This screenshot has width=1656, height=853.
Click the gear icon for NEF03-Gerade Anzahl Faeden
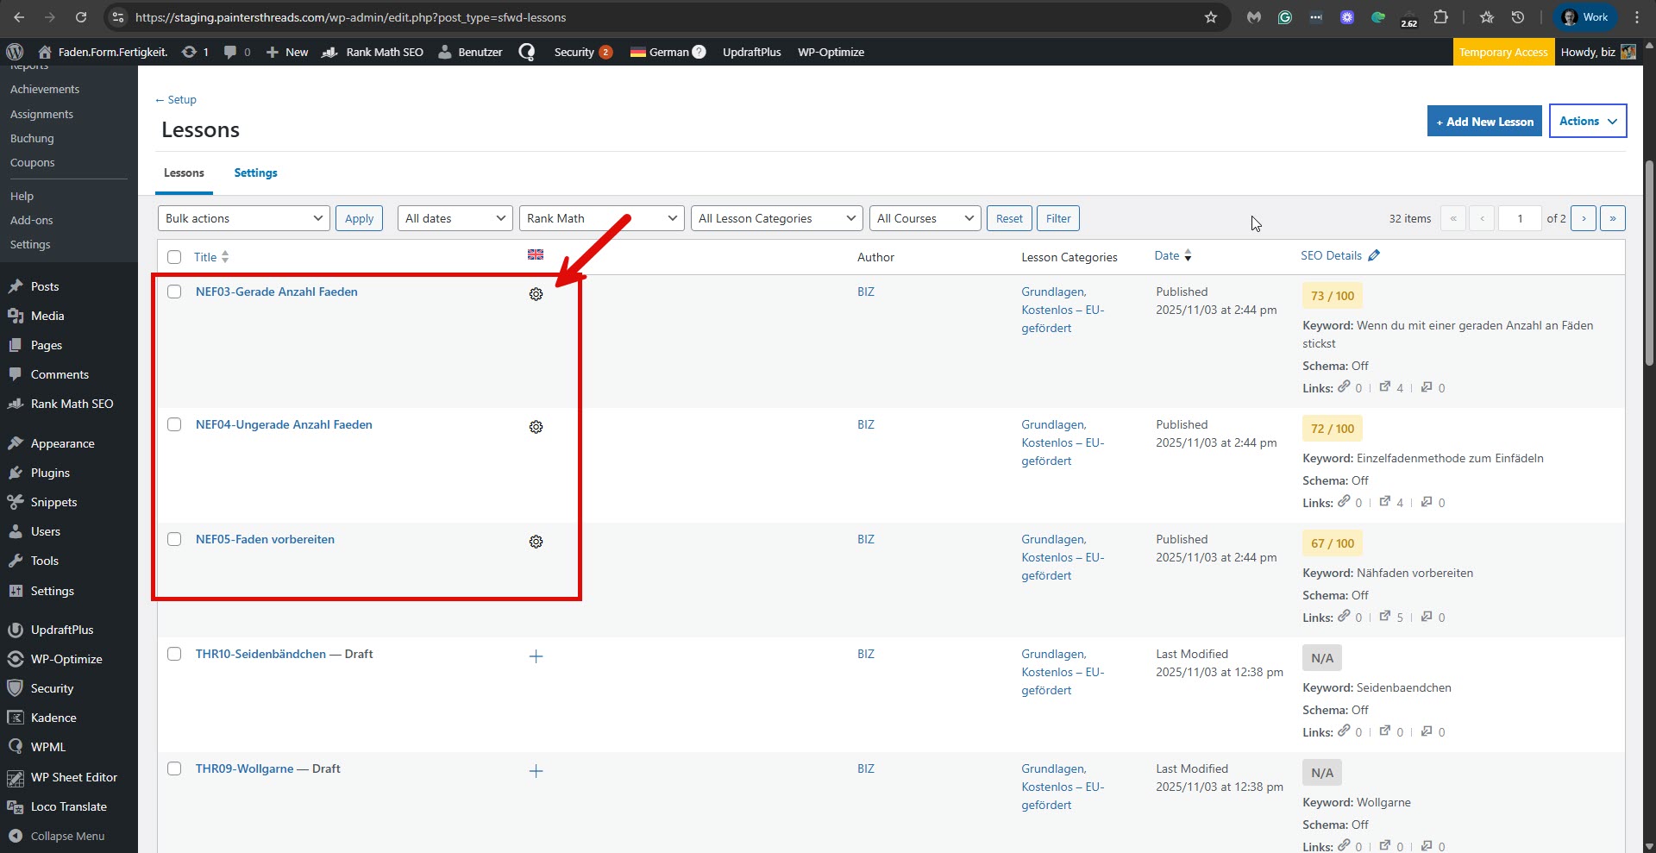pyautogui.click(x=536, y=294)
